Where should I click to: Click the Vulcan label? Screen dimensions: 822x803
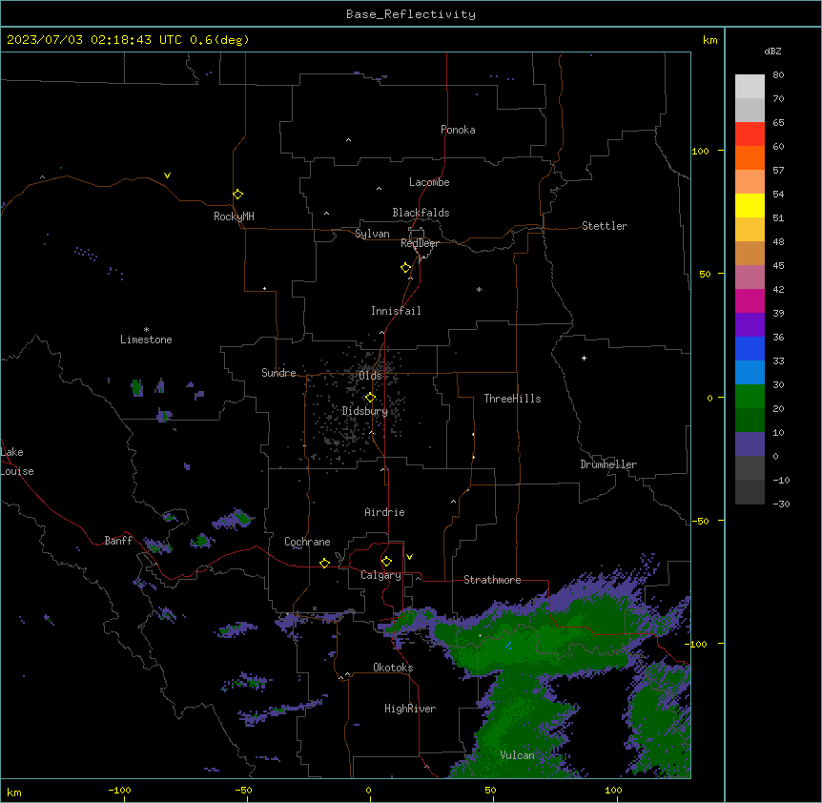[517, 755]
